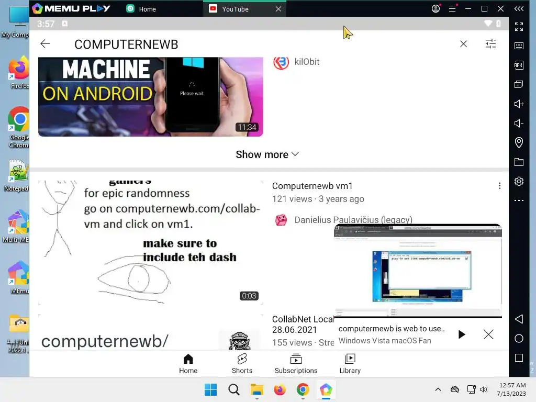
Task: Open the MEmu shared folder icon
Action: point(519,162)
